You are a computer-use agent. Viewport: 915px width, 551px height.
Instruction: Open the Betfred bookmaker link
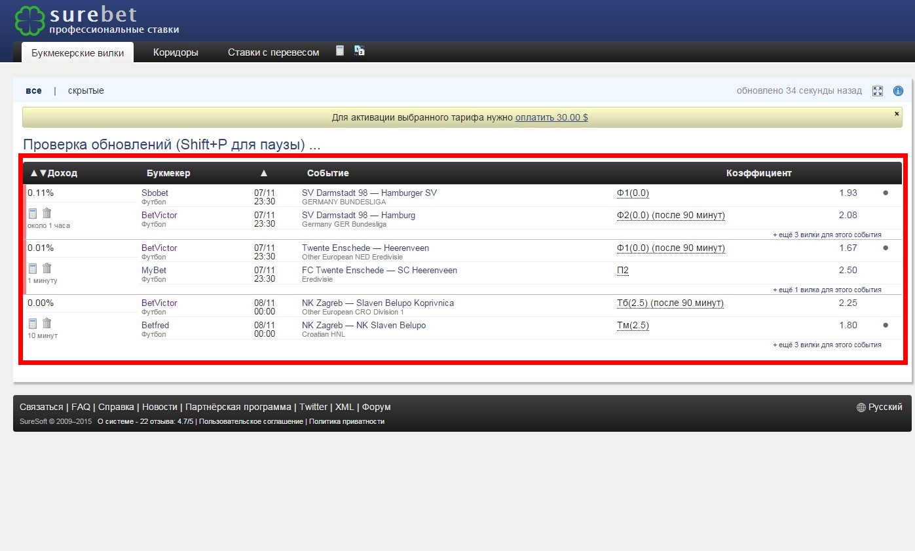click(155, 325)
